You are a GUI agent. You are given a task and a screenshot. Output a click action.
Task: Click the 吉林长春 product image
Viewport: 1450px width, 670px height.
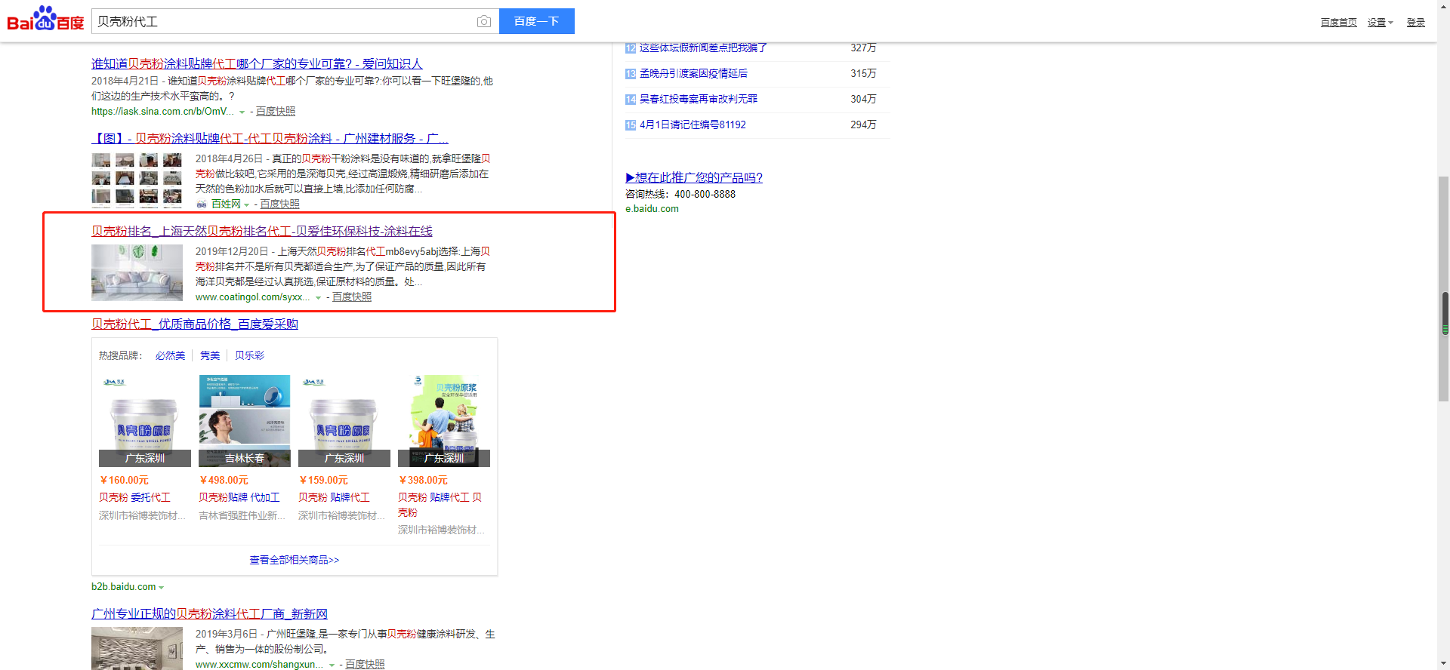click(x=245, y=421)
